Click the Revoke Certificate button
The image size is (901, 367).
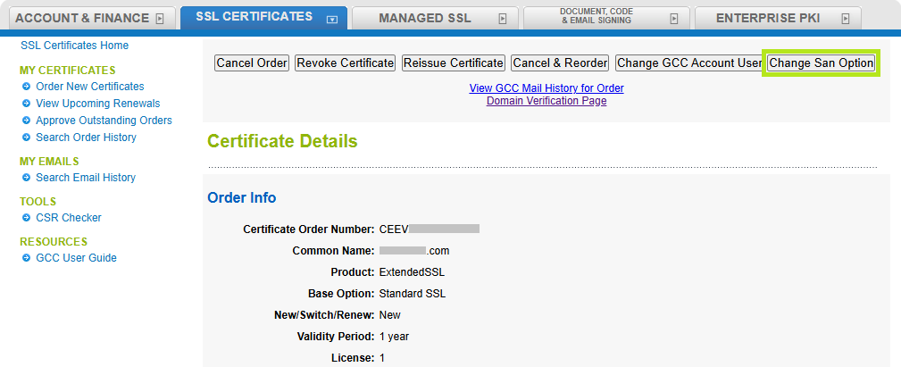(345, 63)
